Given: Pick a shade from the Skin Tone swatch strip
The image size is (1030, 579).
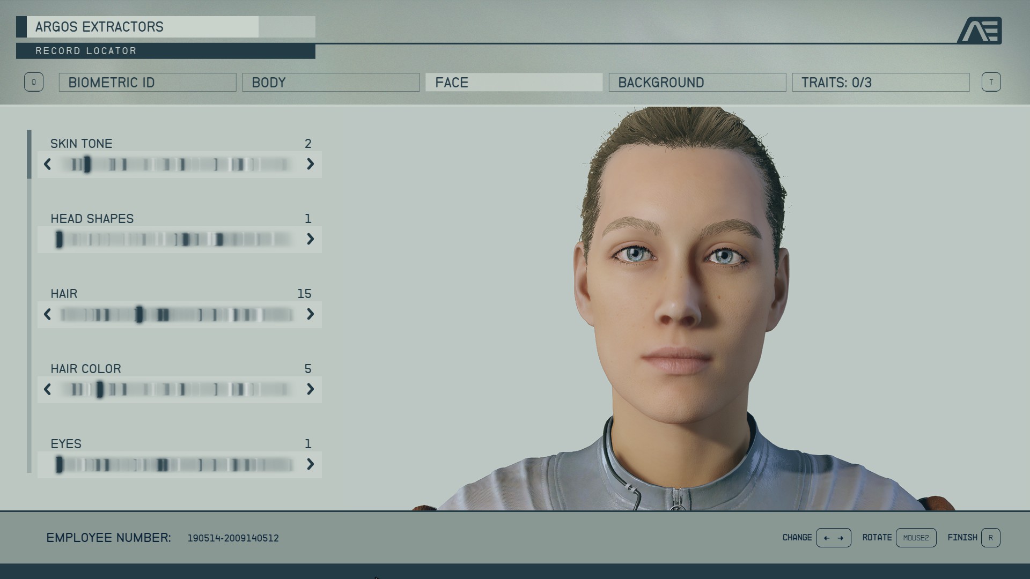Looking at the screenshot, I should pos(179,165).
